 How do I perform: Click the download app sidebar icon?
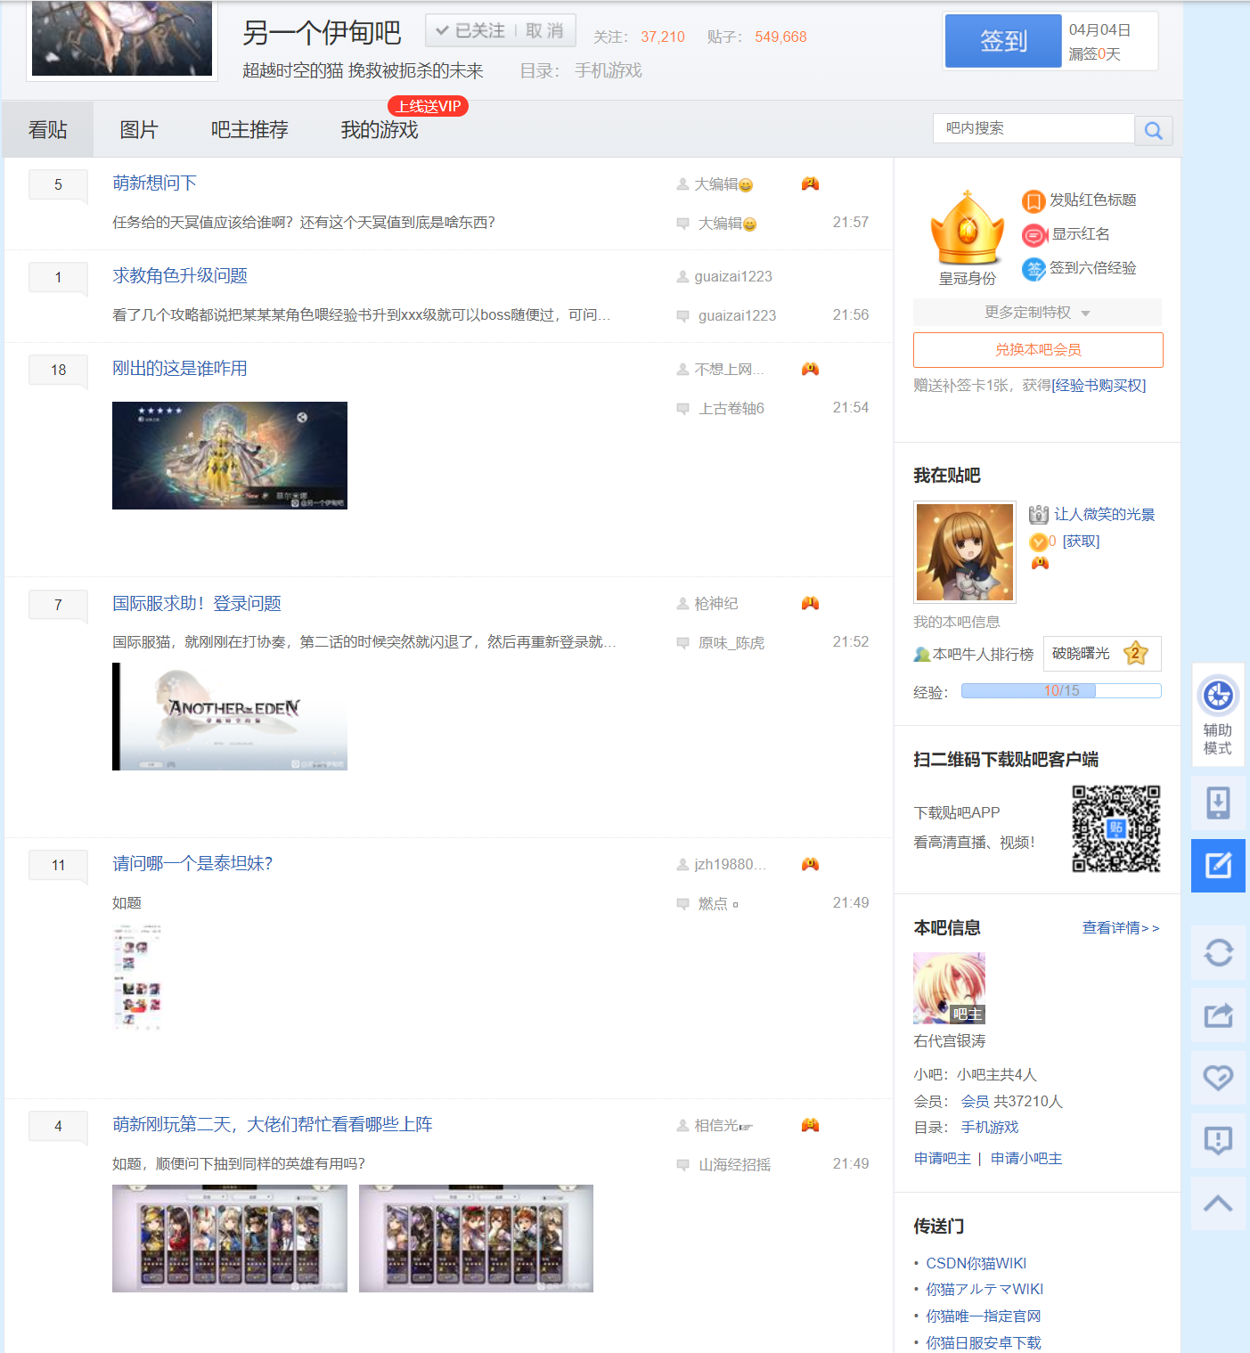coord(1218,803)
